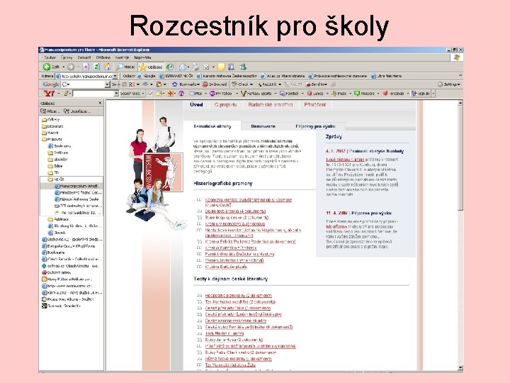Open the Nástroje menu
The width and height of the screenshot is (510, 383).
point(123,57)
